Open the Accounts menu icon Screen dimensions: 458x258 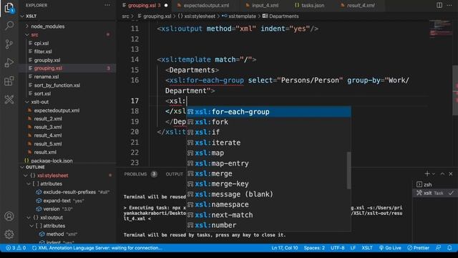9,216
